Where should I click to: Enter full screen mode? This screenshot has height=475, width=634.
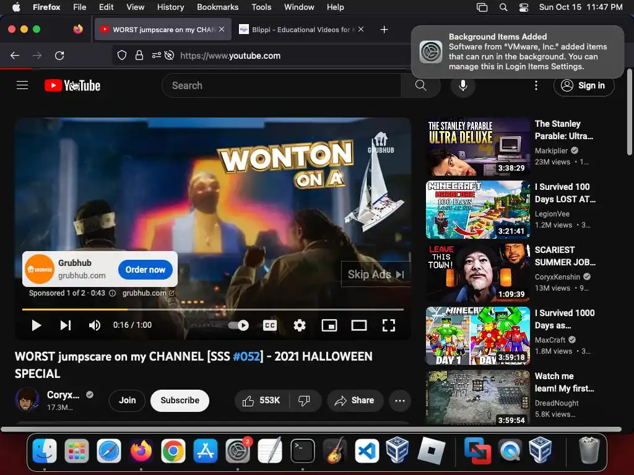389,325
